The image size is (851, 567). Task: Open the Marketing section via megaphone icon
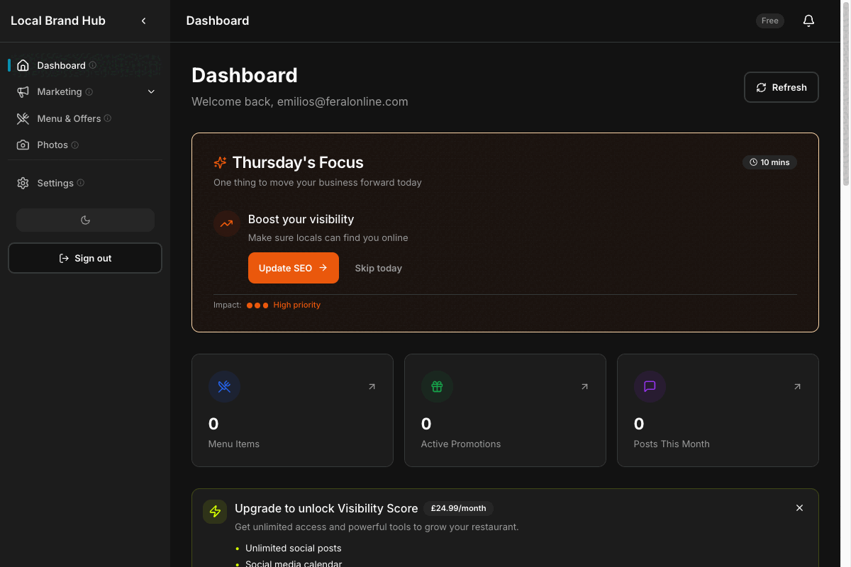(23, 91)
